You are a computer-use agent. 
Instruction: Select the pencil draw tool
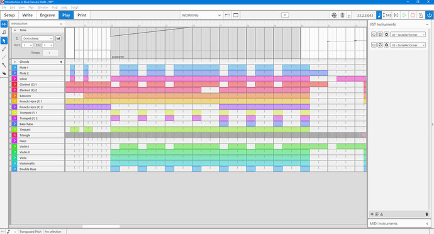4,49
